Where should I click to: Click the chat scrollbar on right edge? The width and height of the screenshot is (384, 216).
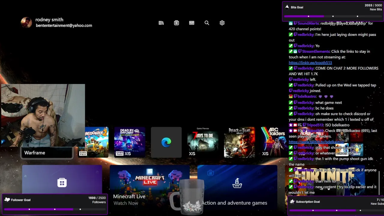379,182
